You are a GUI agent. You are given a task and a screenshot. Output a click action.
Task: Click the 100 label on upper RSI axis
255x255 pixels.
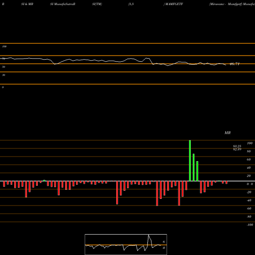[5, 46]
